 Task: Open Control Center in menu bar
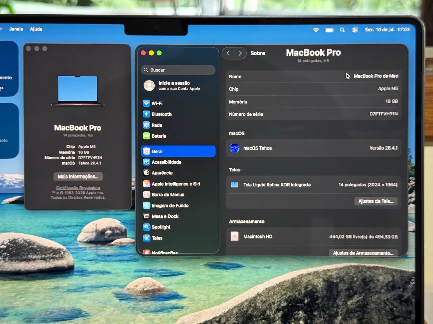pyautogui.click(x=355, y=30)
